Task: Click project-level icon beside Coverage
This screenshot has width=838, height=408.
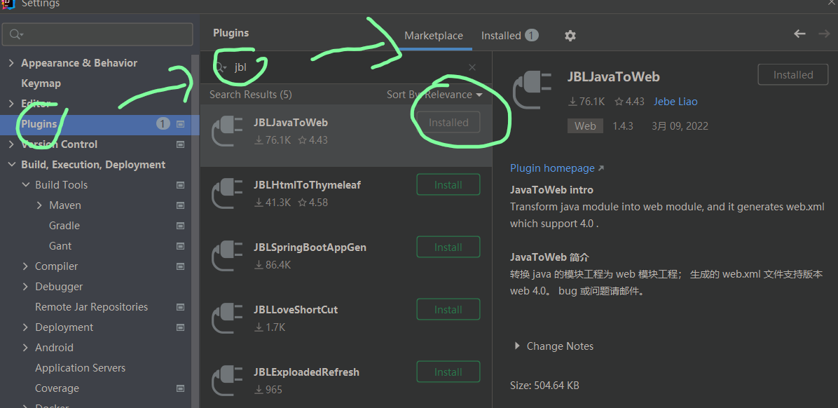Action: coord(181,388)
